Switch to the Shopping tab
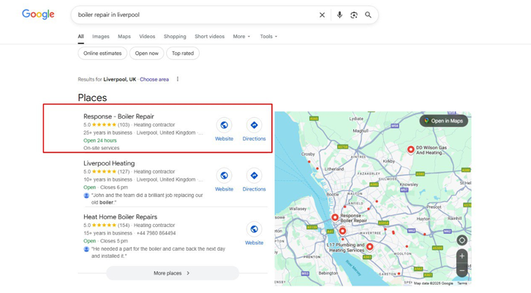Viewport: 531px width, 293px height. [175, 37]
